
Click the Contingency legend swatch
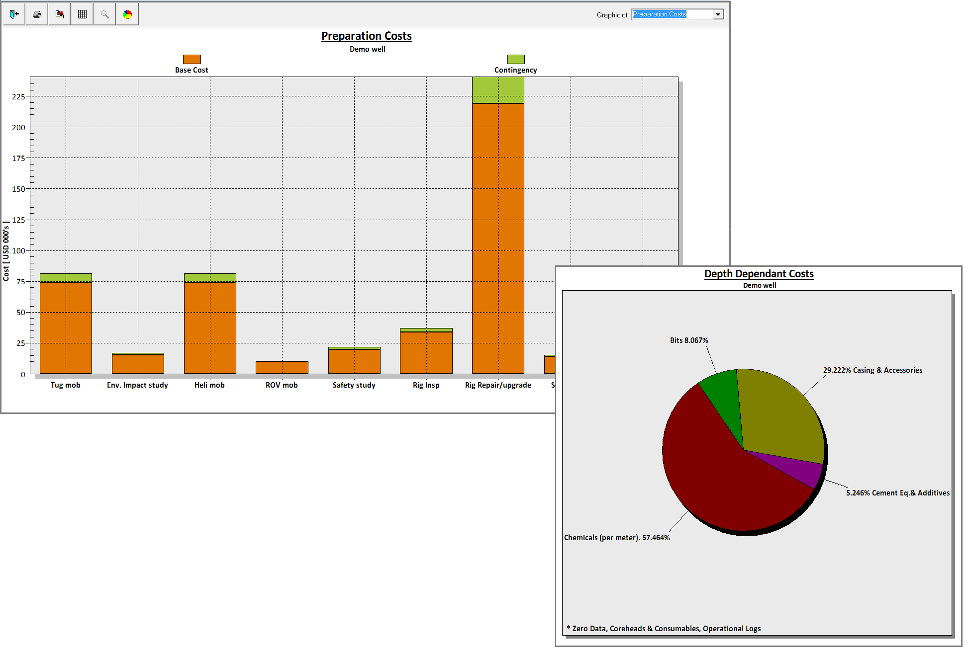(516, 59)
